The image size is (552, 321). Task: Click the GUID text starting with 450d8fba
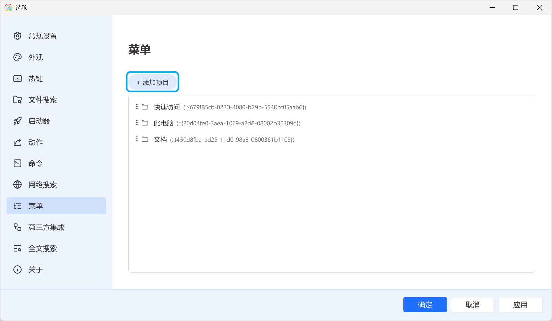pos(232,140)
